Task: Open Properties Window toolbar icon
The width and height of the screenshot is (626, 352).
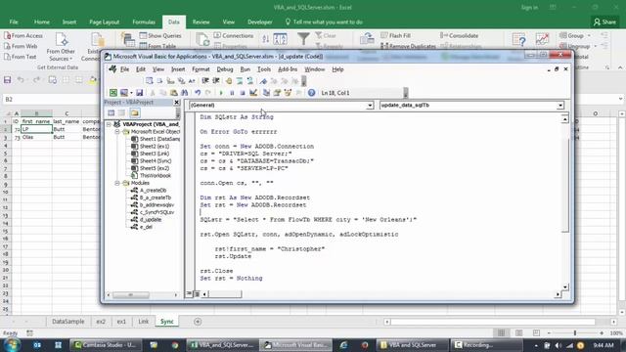Action: coord(277,93)
